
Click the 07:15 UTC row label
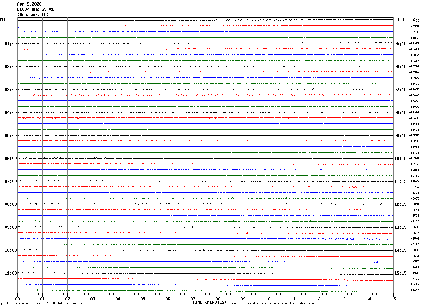[x=400, y=90]
